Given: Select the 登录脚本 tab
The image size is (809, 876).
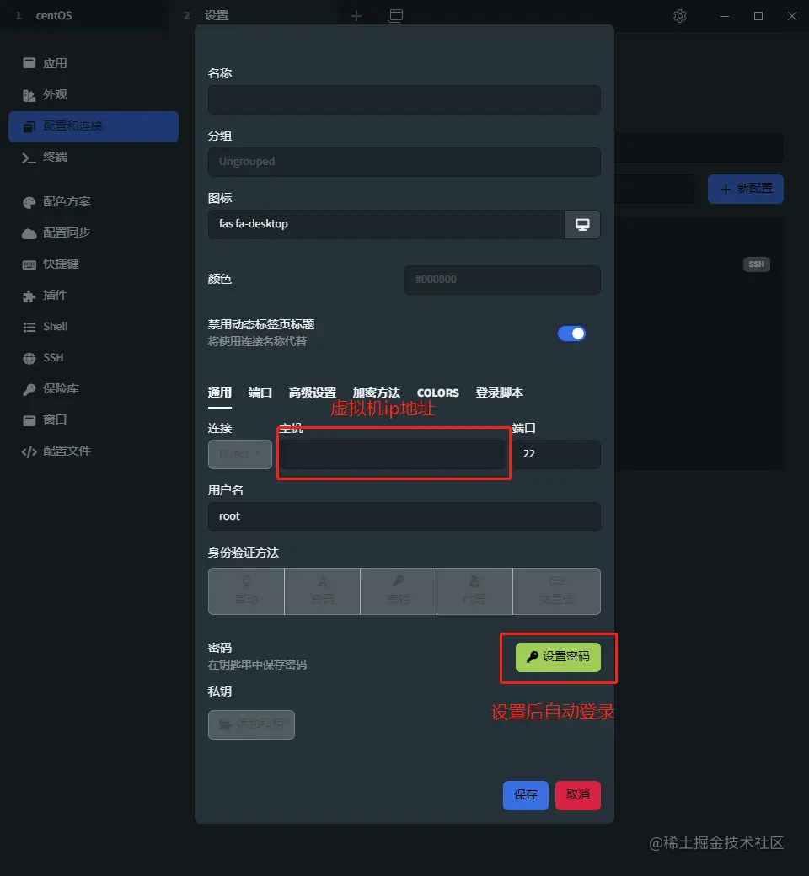Looking at the screenshot, I should click(x=499, y=393).
